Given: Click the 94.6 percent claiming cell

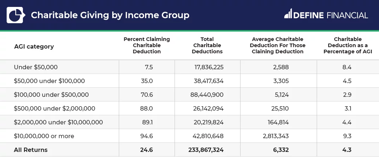Looking at the screenshot, I should click(146, 136).
